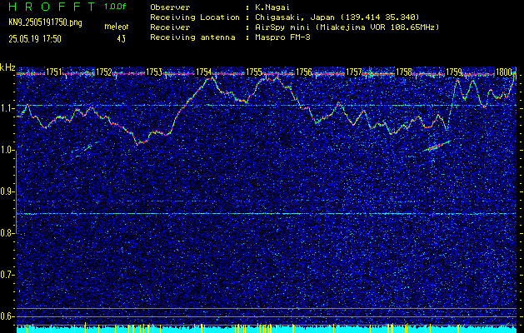Click the 1751 time marker
The width and height of the screenshot is (524, 333).
pos(54,72)
